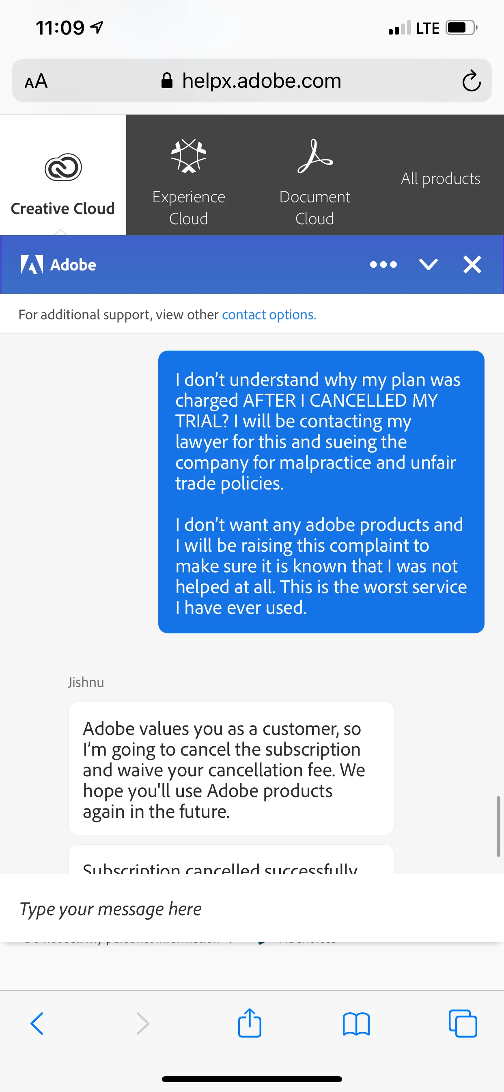Viewport: 504px width, 1092px height.
Task: Tap the Safari forward arrow
Action: pos(143,1023)
